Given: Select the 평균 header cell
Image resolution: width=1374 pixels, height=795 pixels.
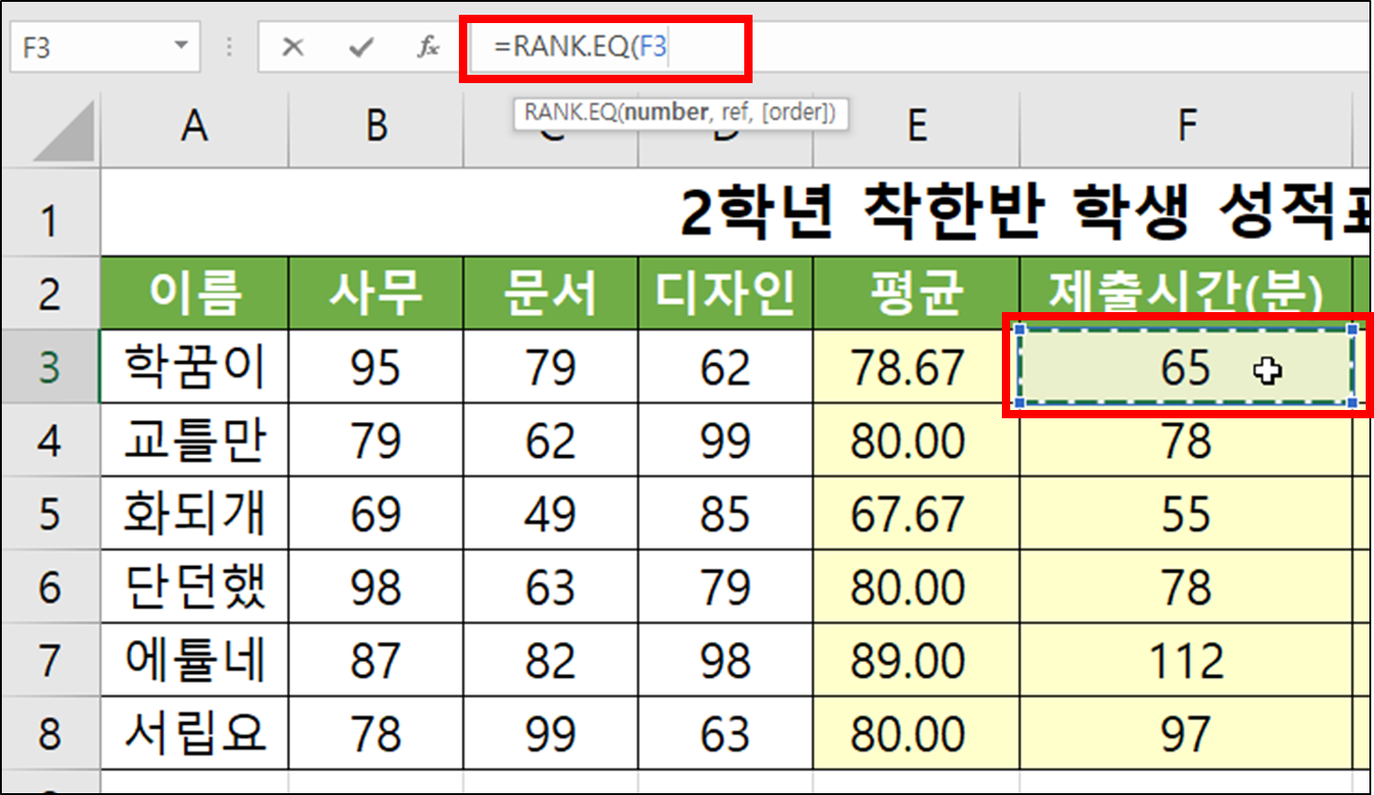Looking at the screenshot, I should pos(916,292).
